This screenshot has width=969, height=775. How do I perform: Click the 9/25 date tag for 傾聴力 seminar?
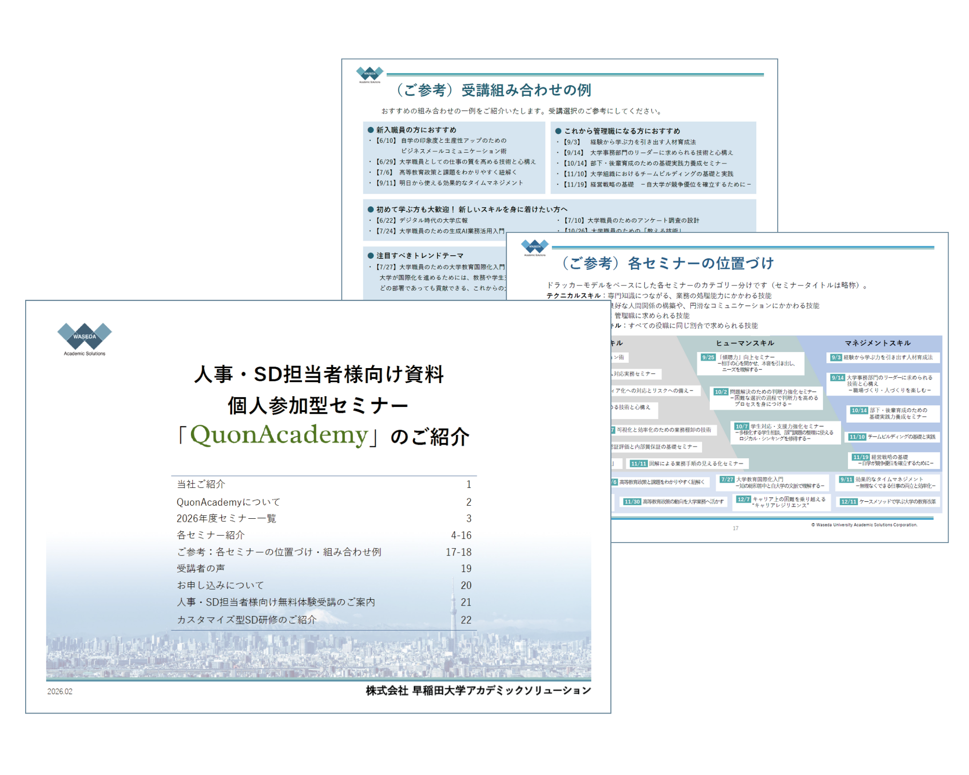pos(708,357)
